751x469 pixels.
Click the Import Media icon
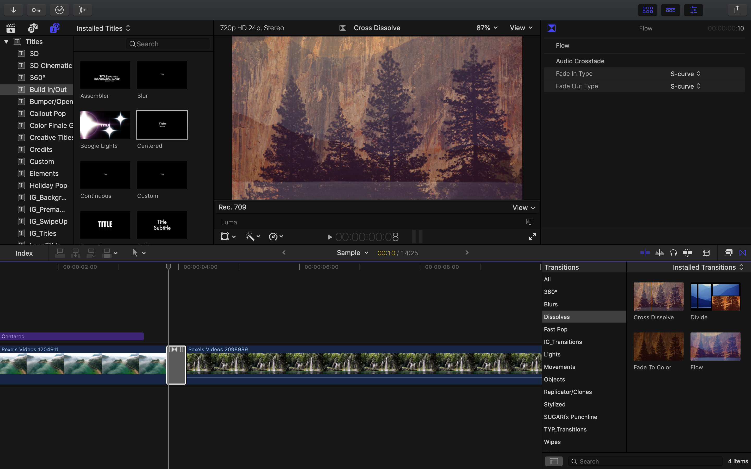pyautogui.click(x=13, y=10)
